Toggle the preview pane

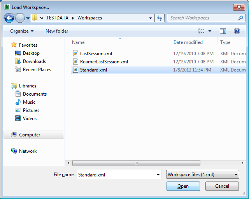pos(223,31)
